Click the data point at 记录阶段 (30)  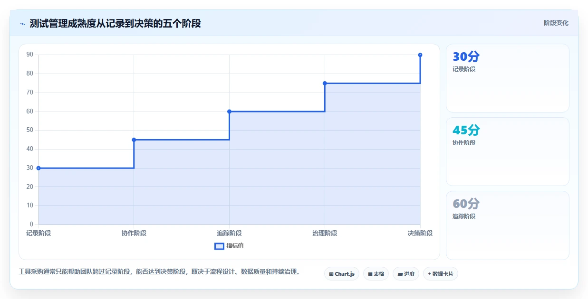tap(39, 168)
